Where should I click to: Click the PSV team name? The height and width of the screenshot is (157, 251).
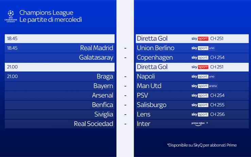143,95
